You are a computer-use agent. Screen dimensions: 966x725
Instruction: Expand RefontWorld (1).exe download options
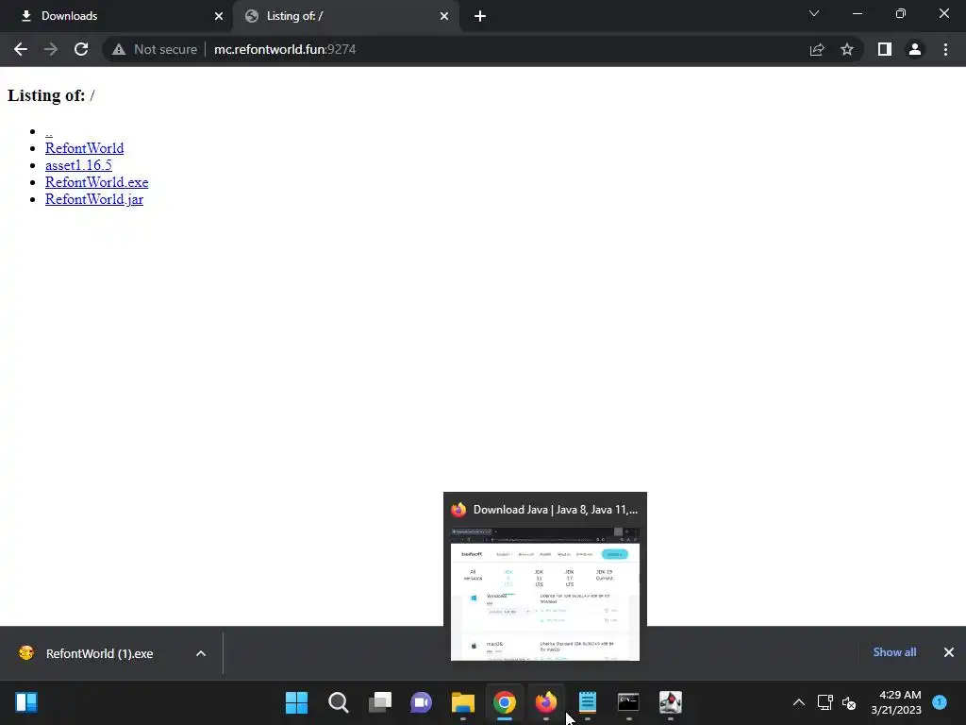201,653
